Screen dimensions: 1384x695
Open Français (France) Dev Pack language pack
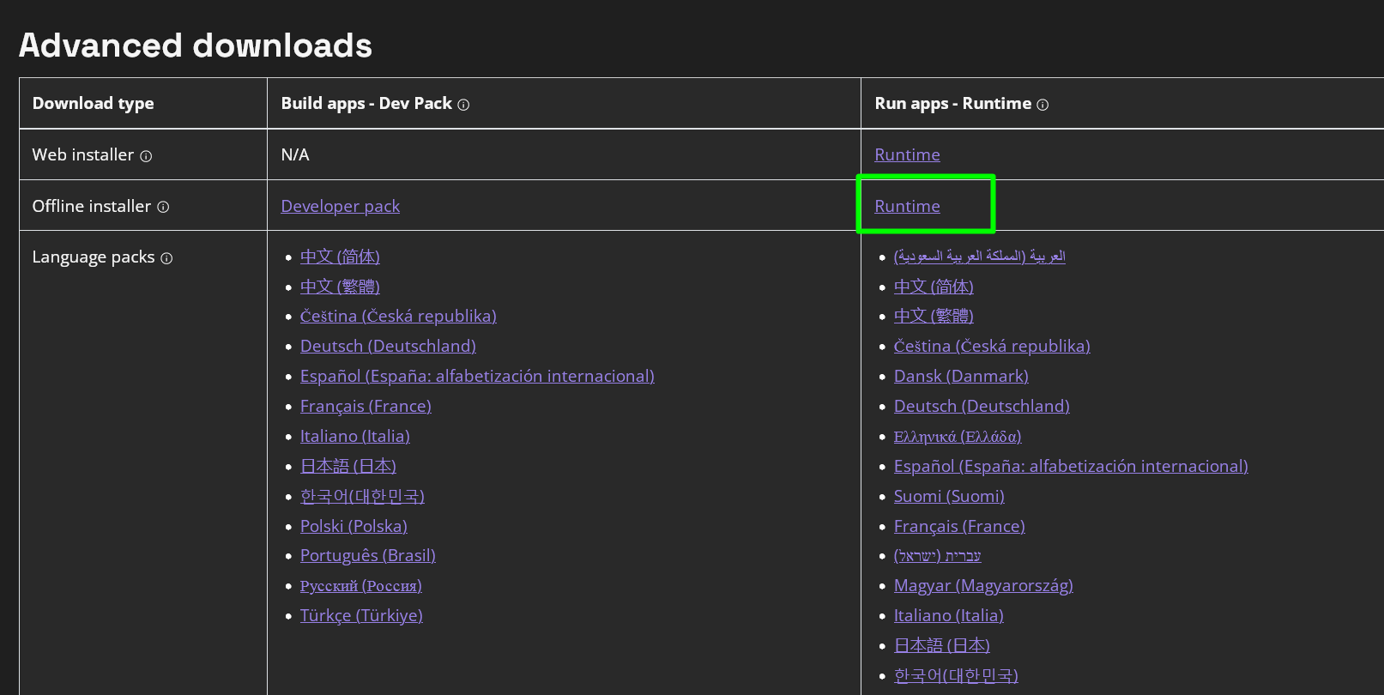[366, 406]
